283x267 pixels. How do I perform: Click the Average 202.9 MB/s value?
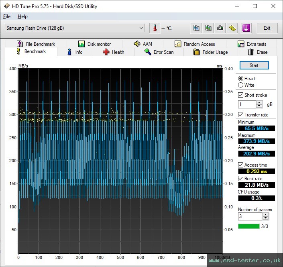pos(257,154)
